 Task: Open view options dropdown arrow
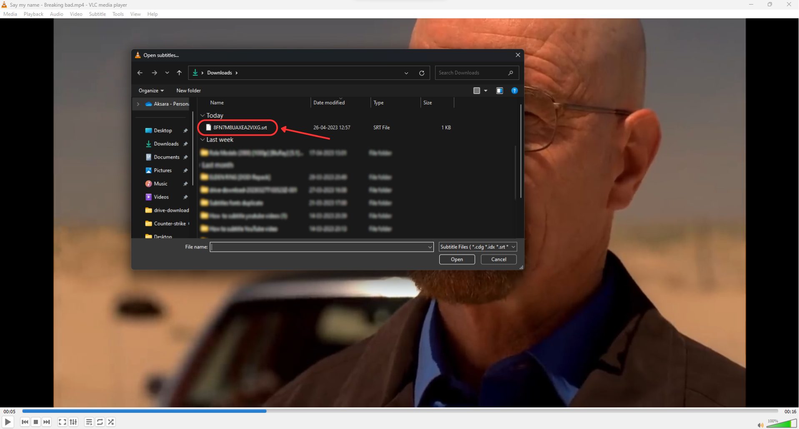[486, 91]
